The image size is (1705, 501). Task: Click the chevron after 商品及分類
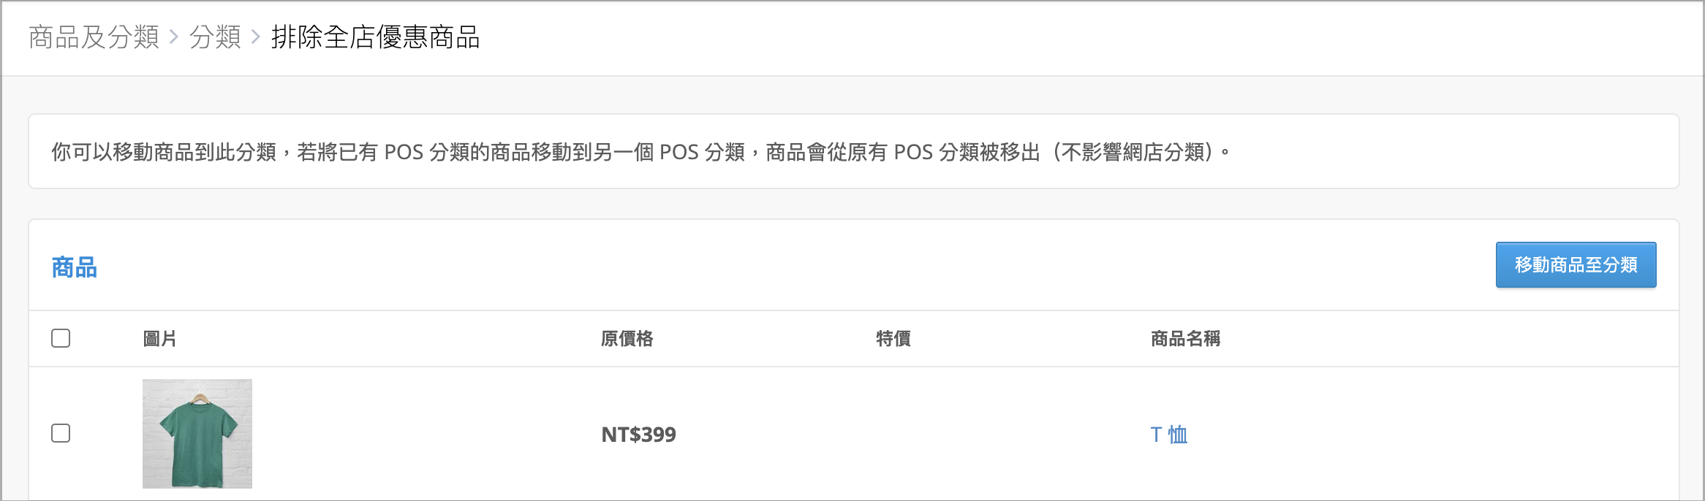[174, 37]
